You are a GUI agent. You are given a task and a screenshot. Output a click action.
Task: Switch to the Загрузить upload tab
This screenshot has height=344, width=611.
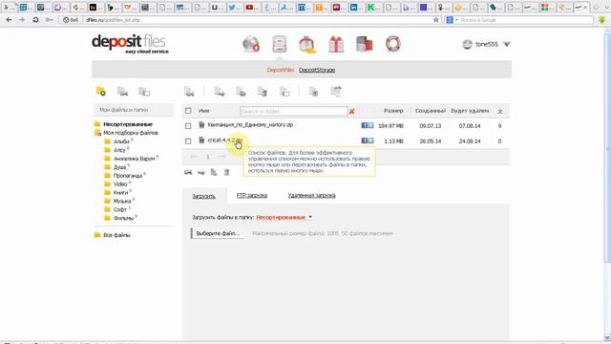click(203, 196)
